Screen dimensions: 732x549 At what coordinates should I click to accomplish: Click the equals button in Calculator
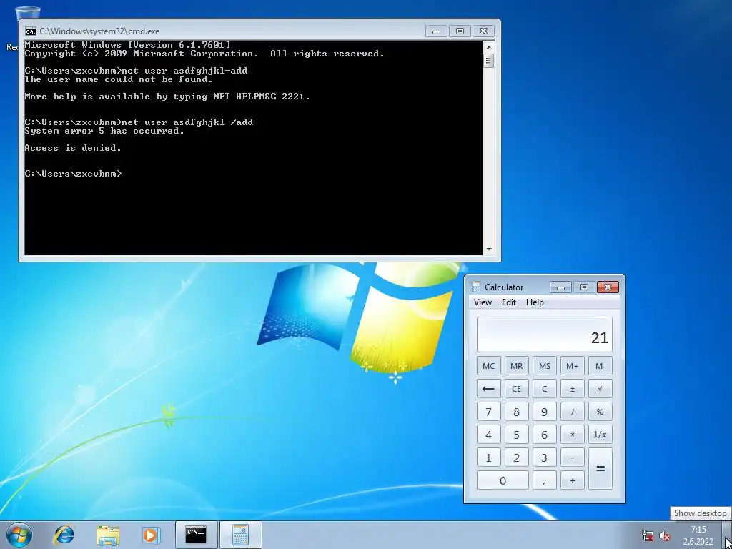pos(600,469)
